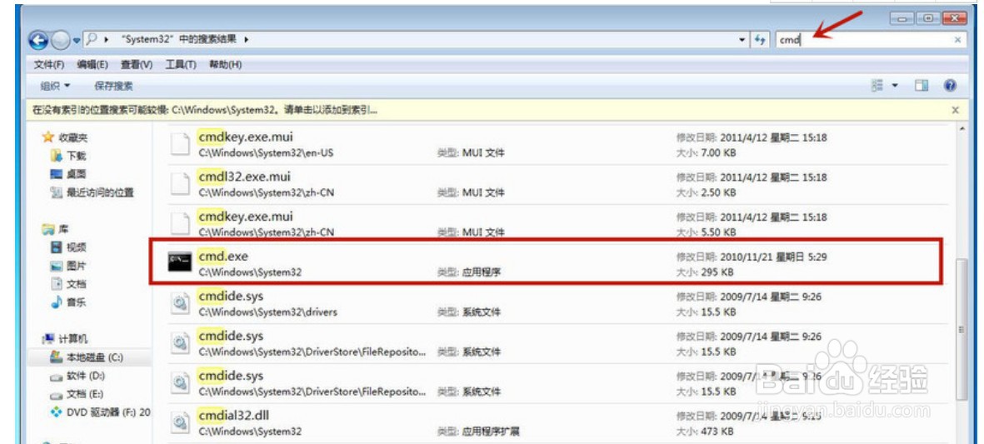Click the results list vertical scrollbar thumb

(960, 329)
